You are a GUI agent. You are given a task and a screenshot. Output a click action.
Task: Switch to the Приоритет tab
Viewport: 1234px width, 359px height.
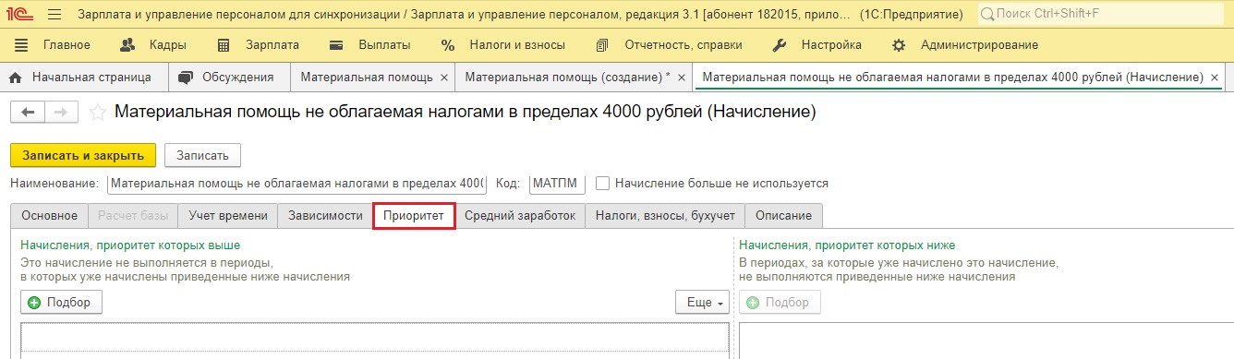[x=414, y=215]
